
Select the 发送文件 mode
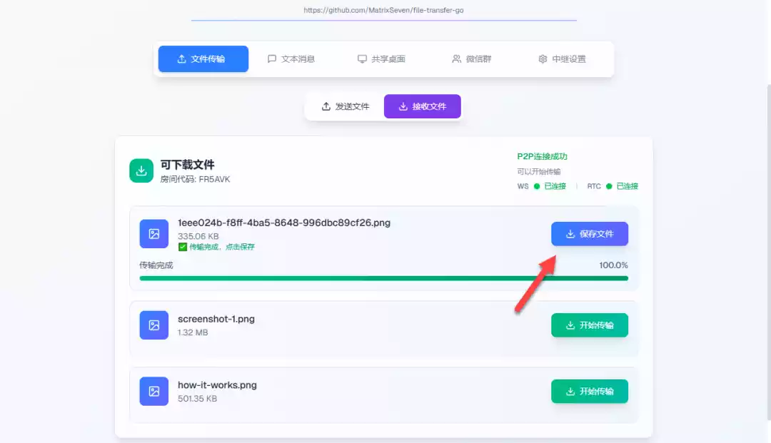pyautogui.click(x=345, y=106)
